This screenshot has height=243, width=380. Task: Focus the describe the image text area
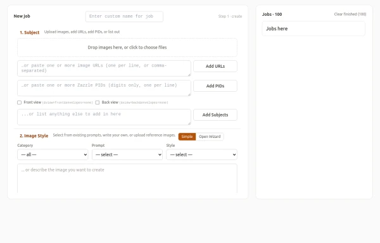(x=127, y=178)
